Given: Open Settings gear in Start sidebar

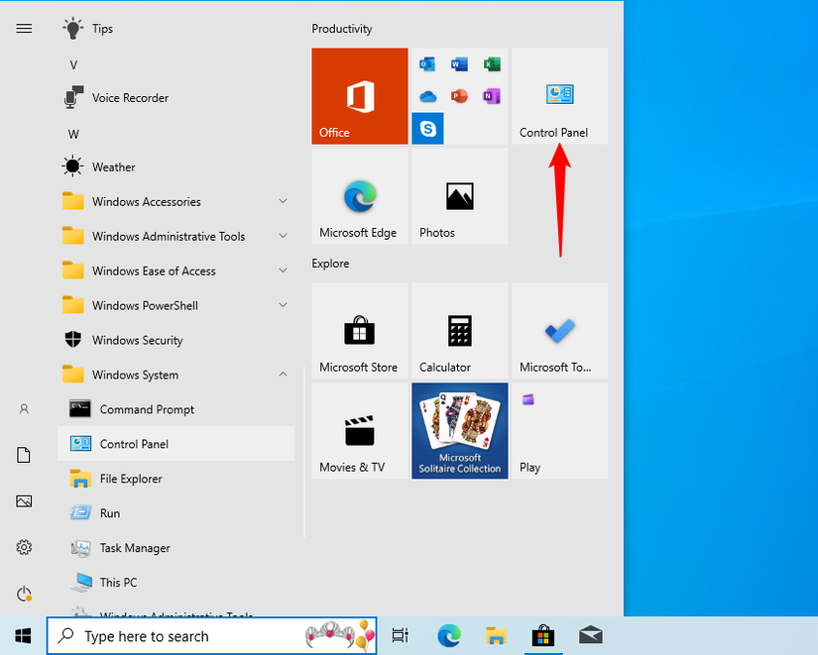Looking at the screenshot, I should tap(25, 547).
